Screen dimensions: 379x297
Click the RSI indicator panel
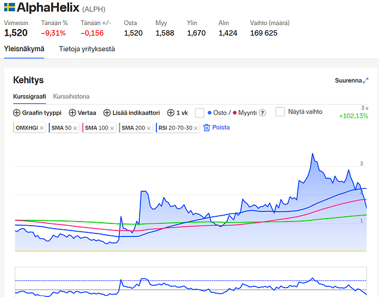click(191, 282)
